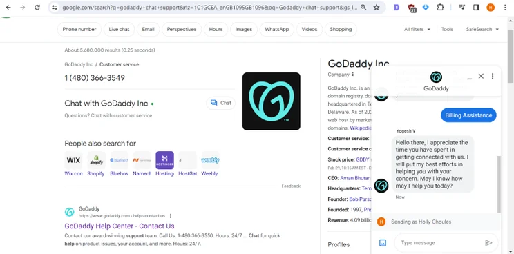This screenshot has height=254, width=514.
Task: Click the Feedback link
Action: tap(291, 186)
